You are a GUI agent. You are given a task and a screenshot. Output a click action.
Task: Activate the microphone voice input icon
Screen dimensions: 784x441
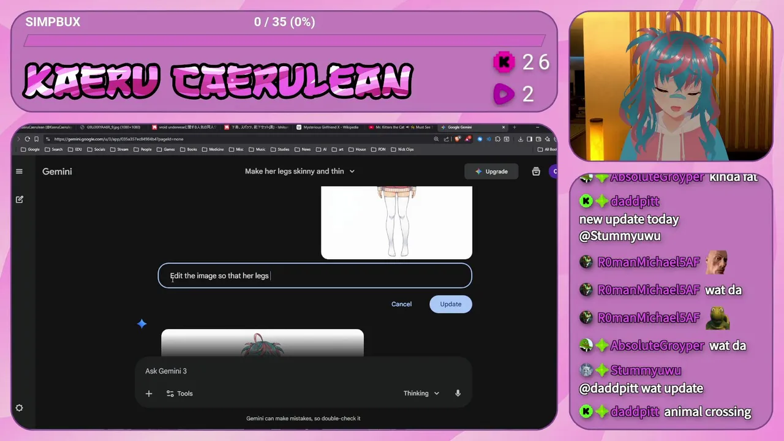(x=458, y=393)
